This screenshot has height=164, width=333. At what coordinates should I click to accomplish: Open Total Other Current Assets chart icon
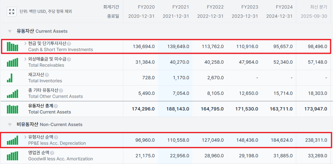tap(12, 93)
